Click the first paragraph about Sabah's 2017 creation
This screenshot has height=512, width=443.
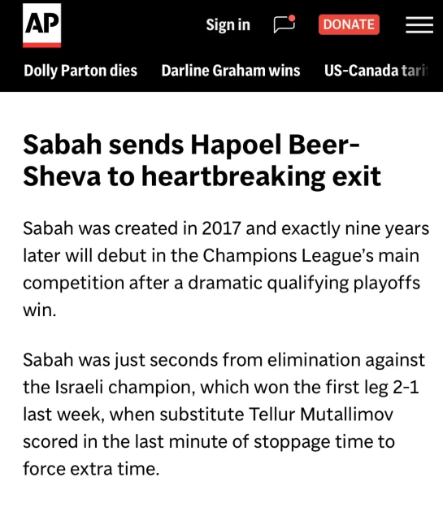pos(226,269)
